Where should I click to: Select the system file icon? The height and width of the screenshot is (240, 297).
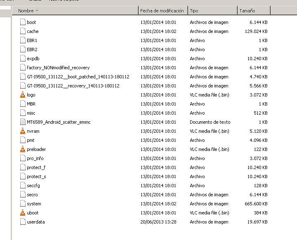pos(23,204)
